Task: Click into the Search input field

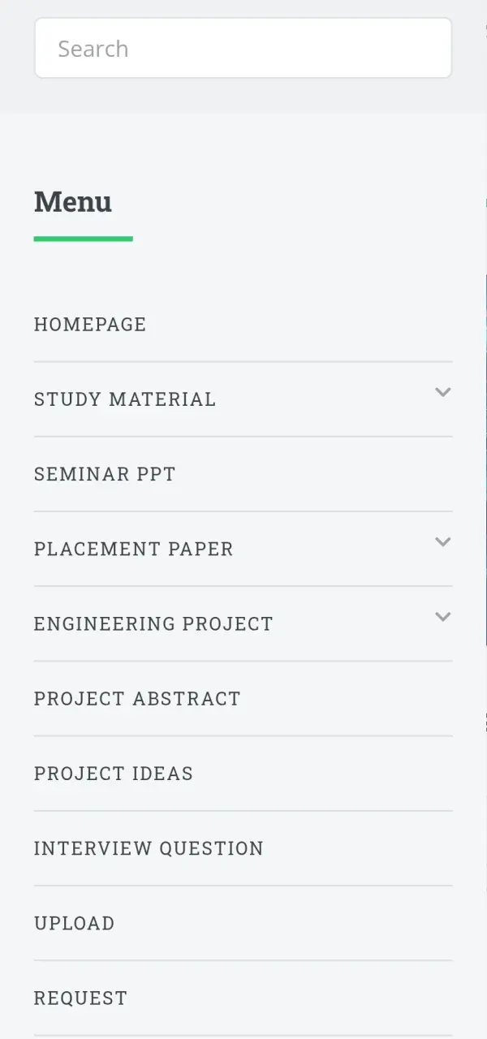Action: [x=243, y=49]
